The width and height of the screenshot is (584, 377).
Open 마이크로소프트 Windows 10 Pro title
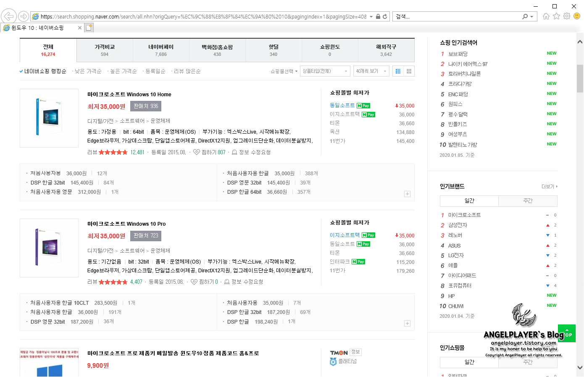click(x=126, y=224)
